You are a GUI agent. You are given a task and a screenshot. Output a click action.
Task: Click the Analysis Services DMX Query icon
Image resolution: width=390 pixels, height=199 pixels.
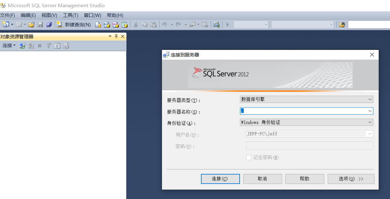point(116,24)
